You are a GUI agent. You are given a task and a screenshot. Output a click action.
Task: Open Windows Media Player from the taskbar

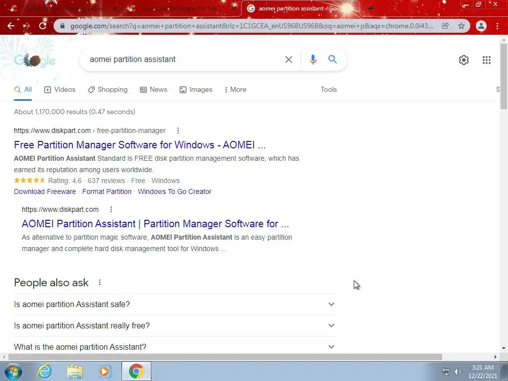coord(105,371)
